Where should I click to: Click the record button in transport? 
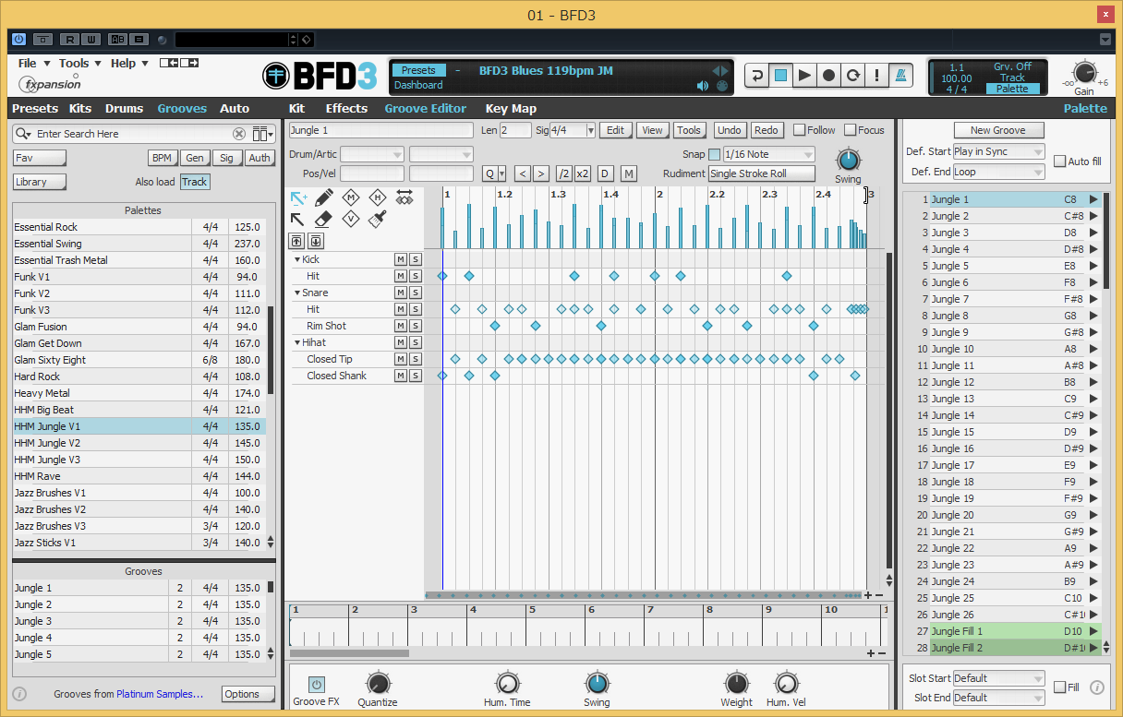pyautogui.click(x=829, y=76)
